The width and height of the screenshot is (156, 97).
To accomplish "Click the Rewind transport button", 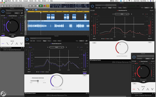I will (x=30, y=6).
